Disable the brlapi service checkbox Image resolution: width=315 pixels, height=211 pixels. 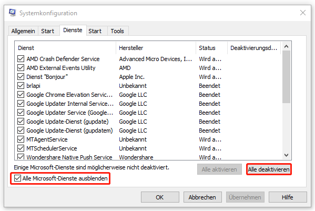(x=21, y=86)
